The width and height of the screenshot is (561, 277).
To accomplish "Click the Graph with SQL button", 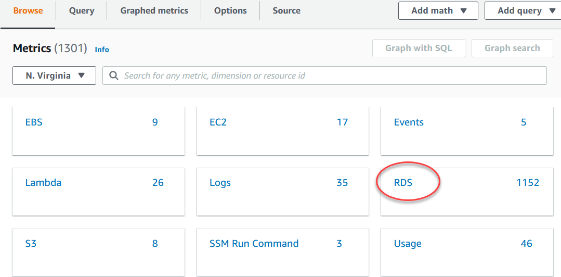I will 418,48.
